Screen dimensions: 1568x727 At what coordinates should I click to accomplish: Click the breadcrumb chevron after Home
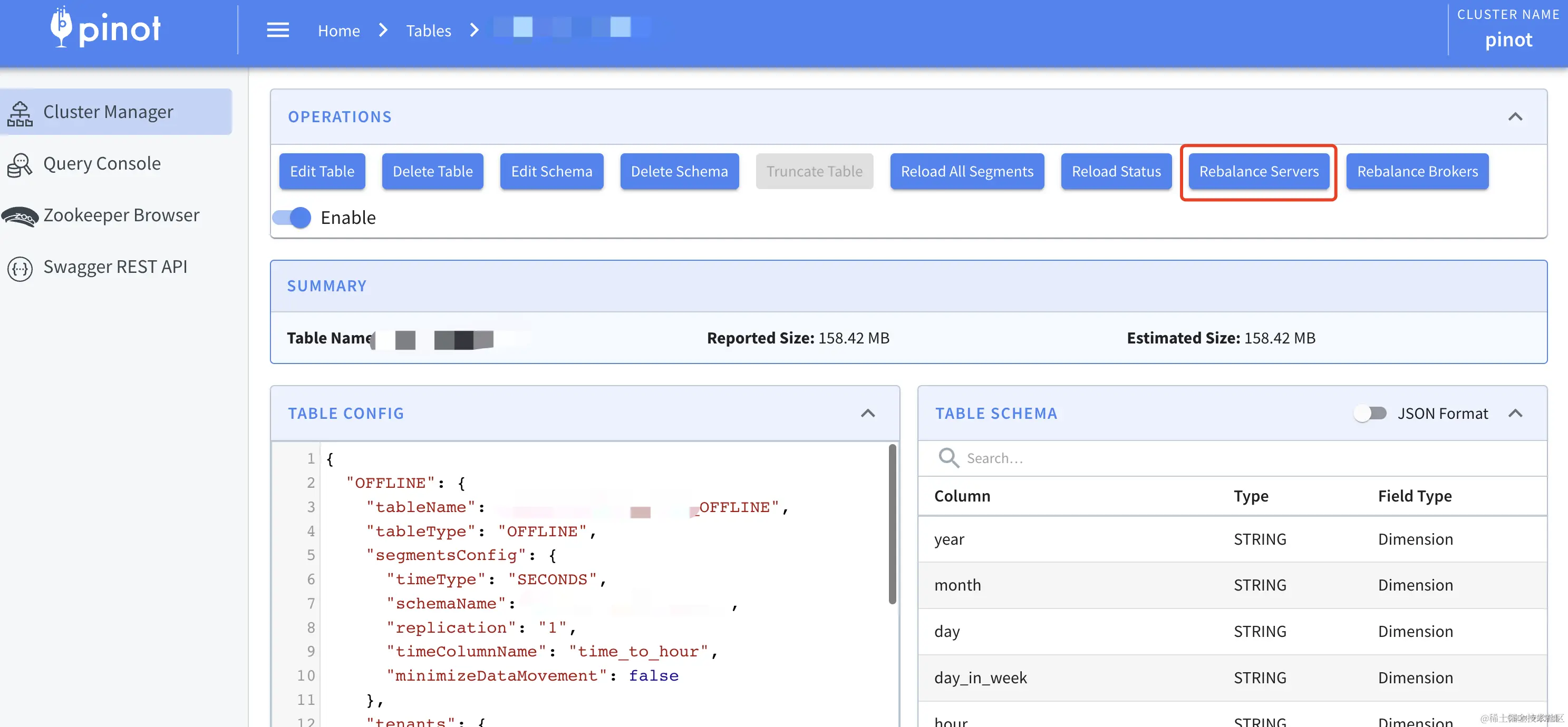(x=383, y=30)
